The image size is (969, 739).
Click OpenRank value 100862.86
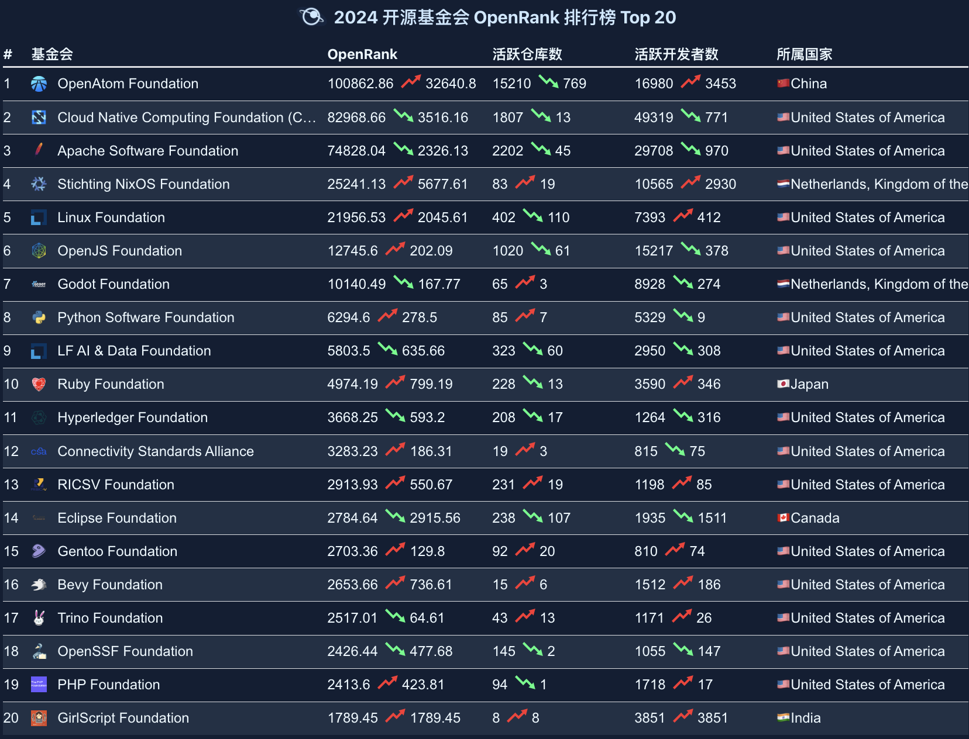click(360, 84)
